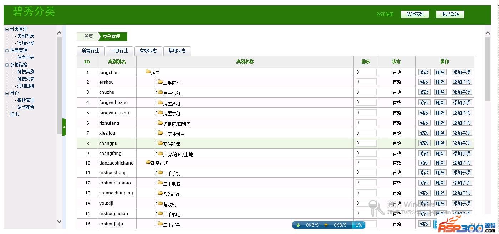Collapse the 分类管理 tree node
Image resolution: width=499 pixels, height=234 pixels.
[7, 29]
